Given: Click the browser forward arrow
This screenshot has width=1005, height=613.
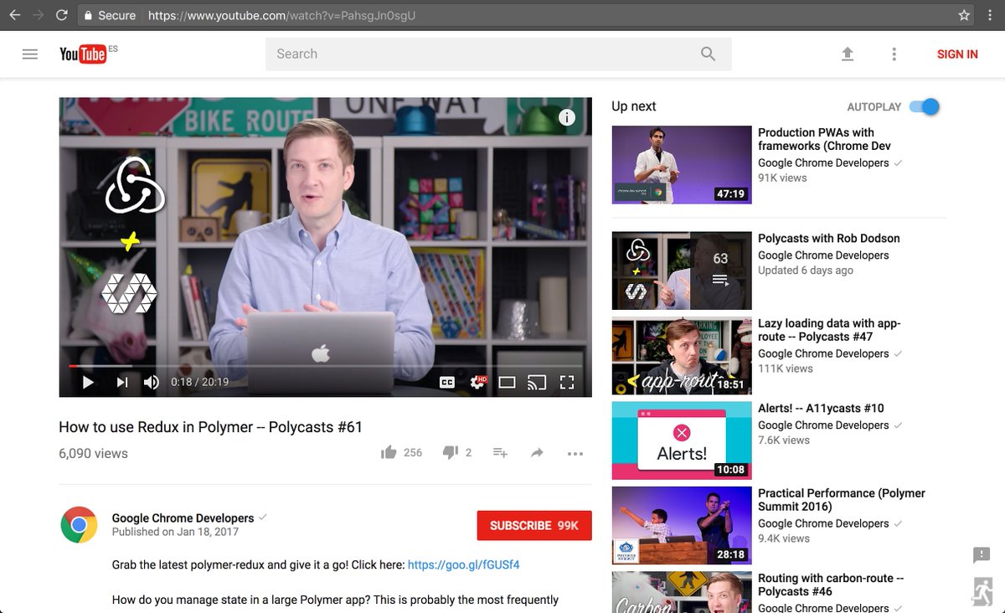Looking at the screenshot, I should click(39, 15).
